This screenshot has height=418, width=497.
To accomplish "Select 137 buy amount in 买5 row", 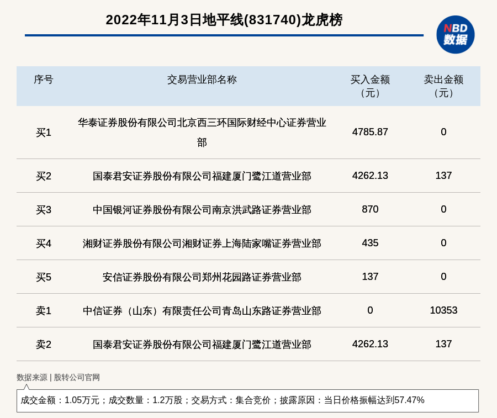I will pyautogui.click(x=370, y=277).
